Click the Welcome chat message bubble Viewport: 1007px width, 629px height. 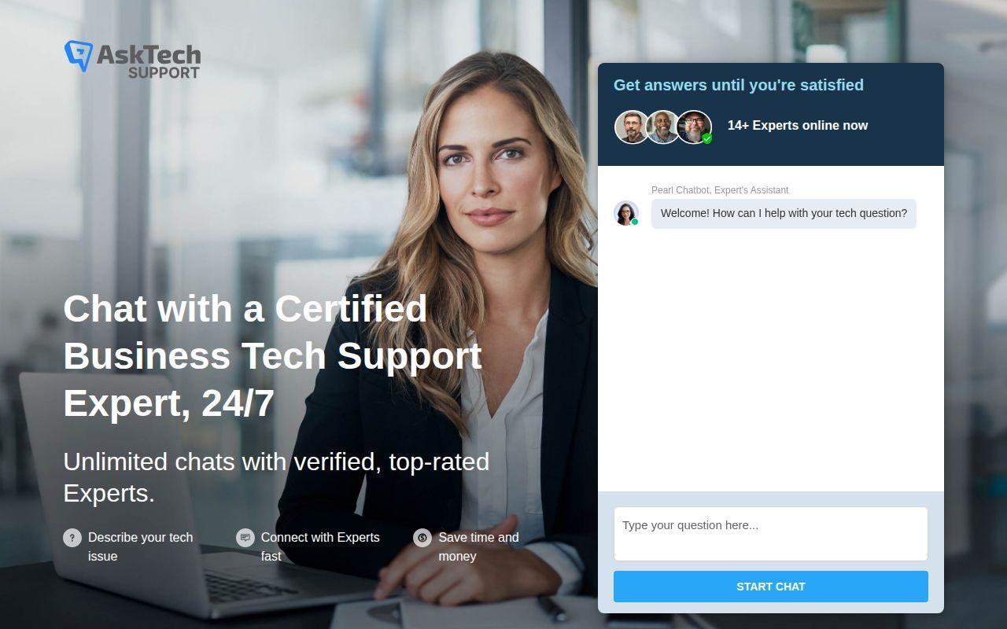point(784,214)
